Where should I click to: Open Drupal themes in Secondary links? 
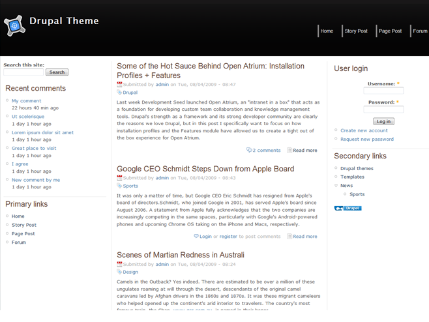[357, 169]
